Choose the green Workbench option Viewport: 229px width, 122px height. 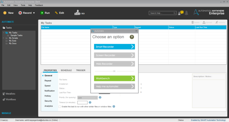pyautogui.click(x=114, y=78)
